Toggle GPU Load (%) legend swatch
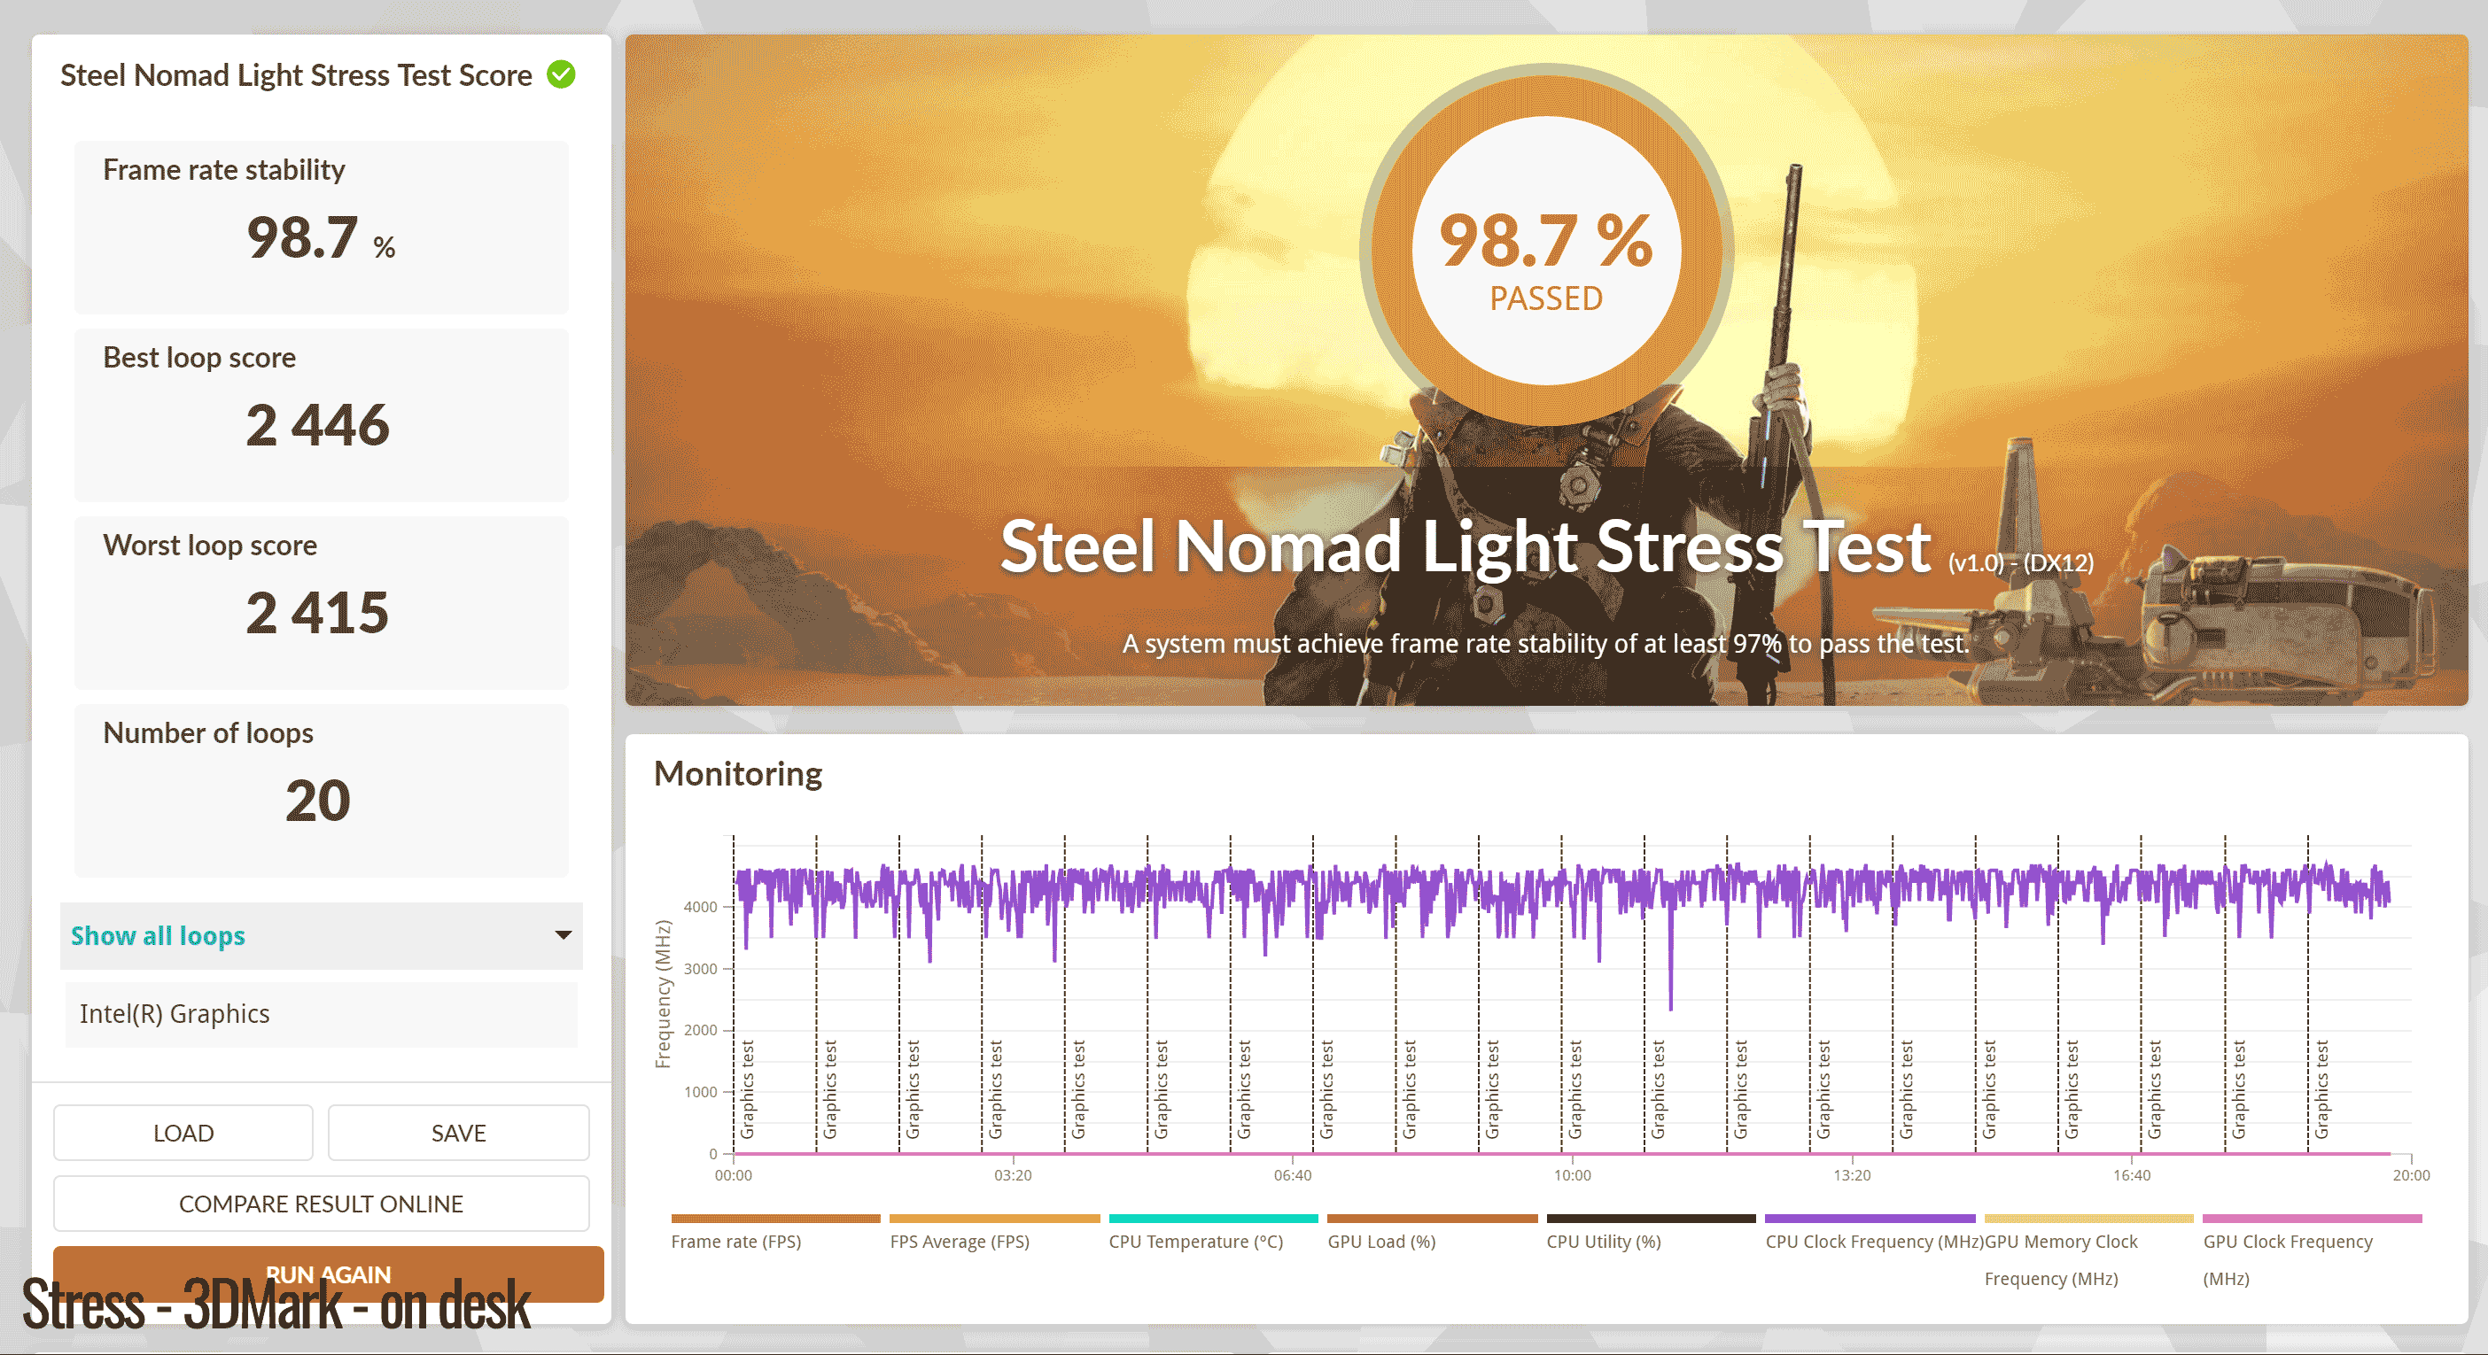Viewport: 2488px width, 1355px height. point(1433,1218)
